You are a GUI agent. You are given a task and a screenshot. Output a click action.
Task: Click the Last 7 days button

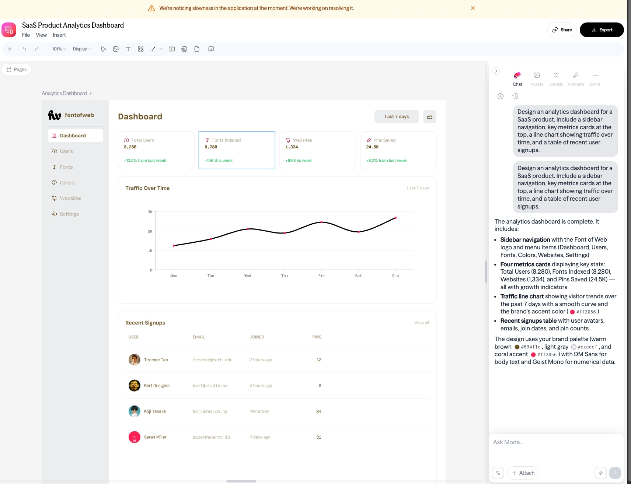pos(397,116)
